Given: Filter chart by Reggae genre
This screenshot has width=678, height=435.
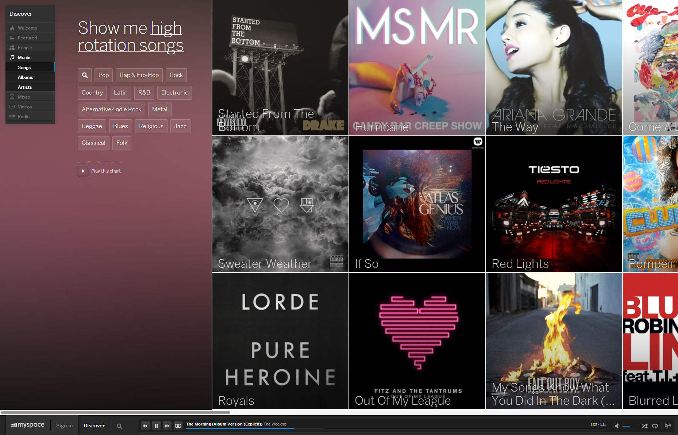Looking at the screenshot, I should pos(92,126).
